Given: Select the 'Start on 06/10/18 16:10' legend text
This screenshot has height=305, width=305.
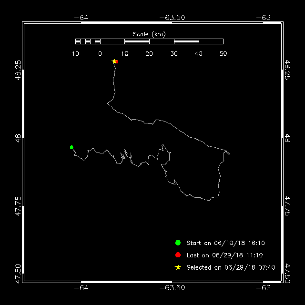Looking at the screenshot, I should pyautogui.click(x=225, y=243).
